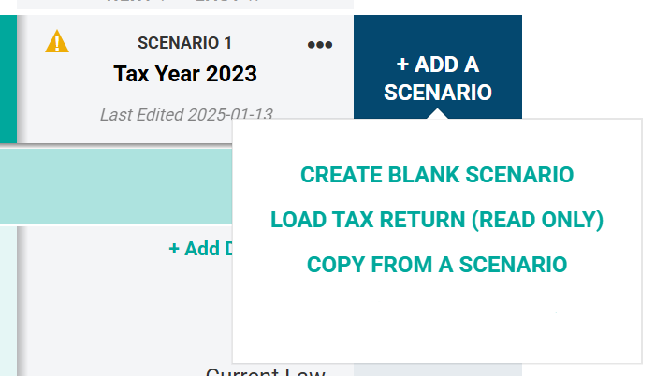
Task: Pick Copy From a Scenario option
Action: tap(437, 265)
